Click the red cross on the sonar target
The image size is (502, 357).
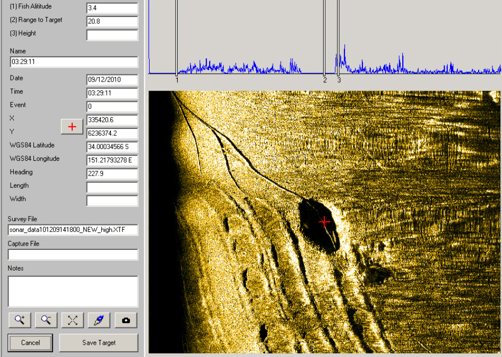(325, 222)
